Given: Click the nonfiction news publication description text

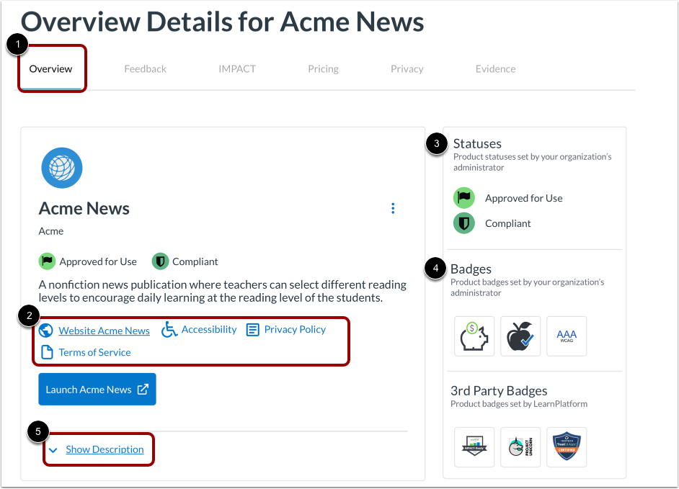Looking at the screenshot, I should point(223,291).
